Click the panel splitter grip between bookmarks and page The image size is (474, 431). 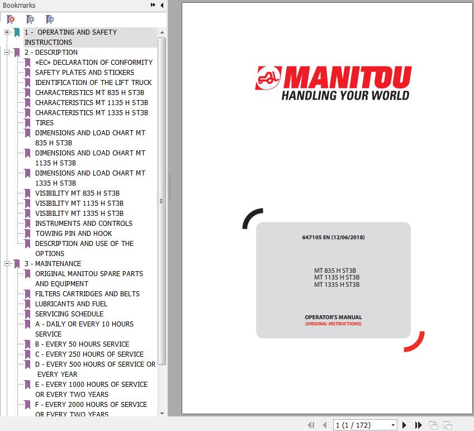tap(170, 187)
